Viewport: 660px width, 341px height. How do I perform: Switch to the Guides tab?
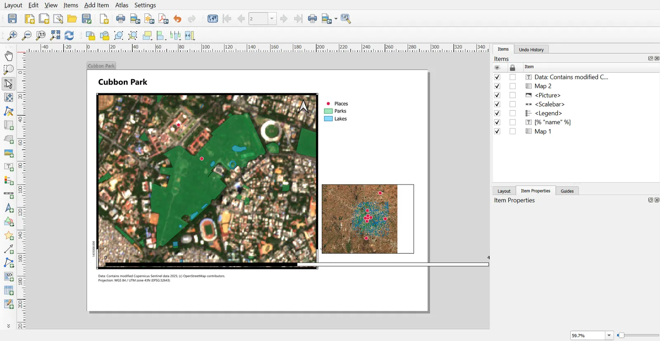[567, 191]
